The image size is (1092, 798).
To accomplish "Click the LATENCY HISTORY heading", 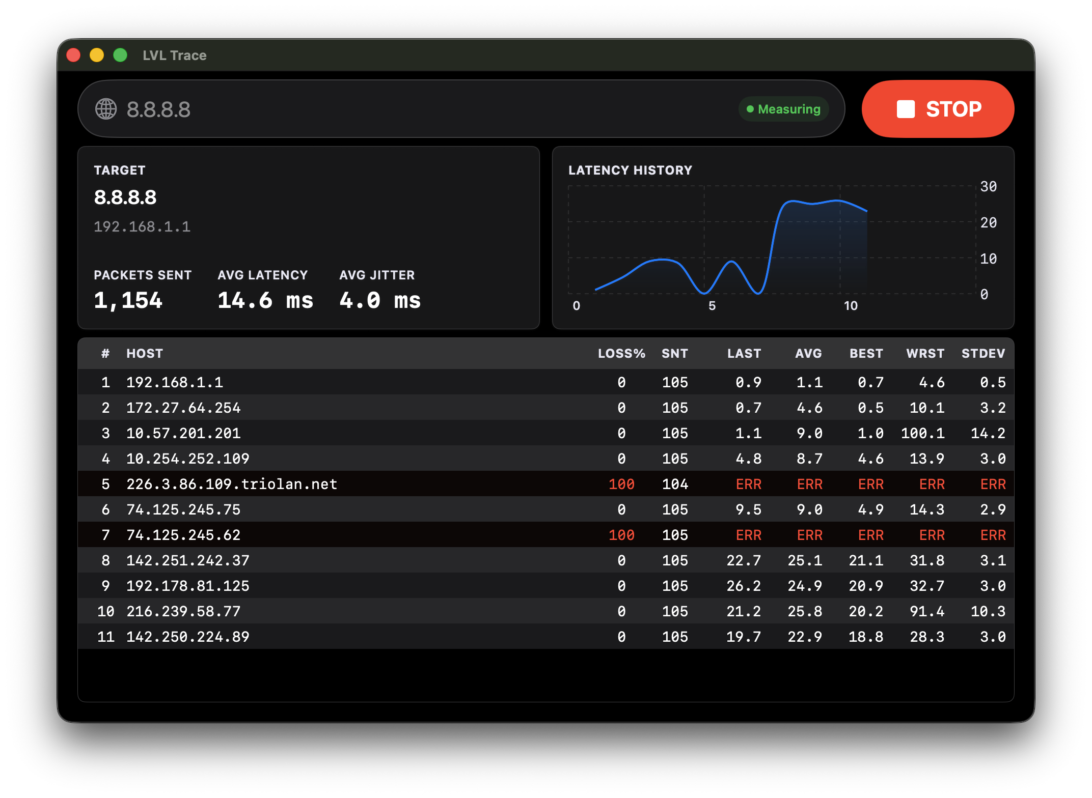I will pos(630,170).
